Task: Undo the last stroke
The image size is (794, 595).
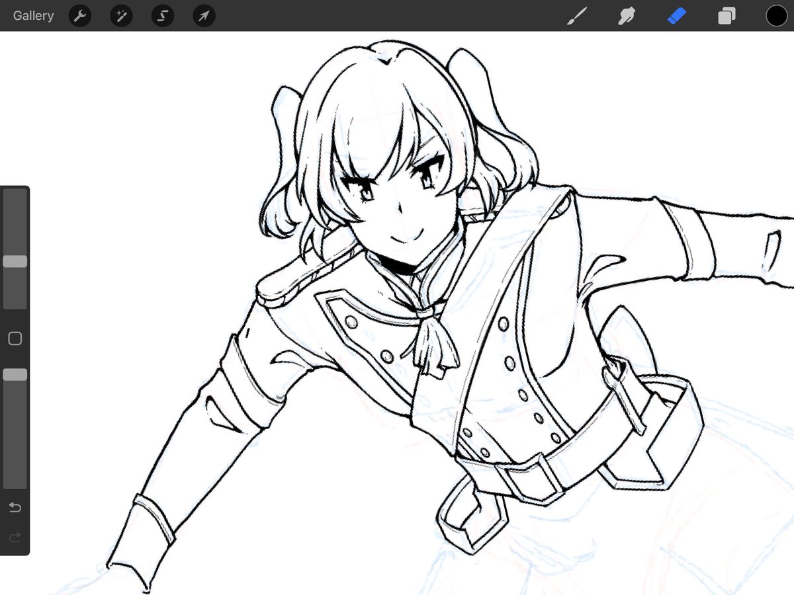Action: [x=15, y=508]
